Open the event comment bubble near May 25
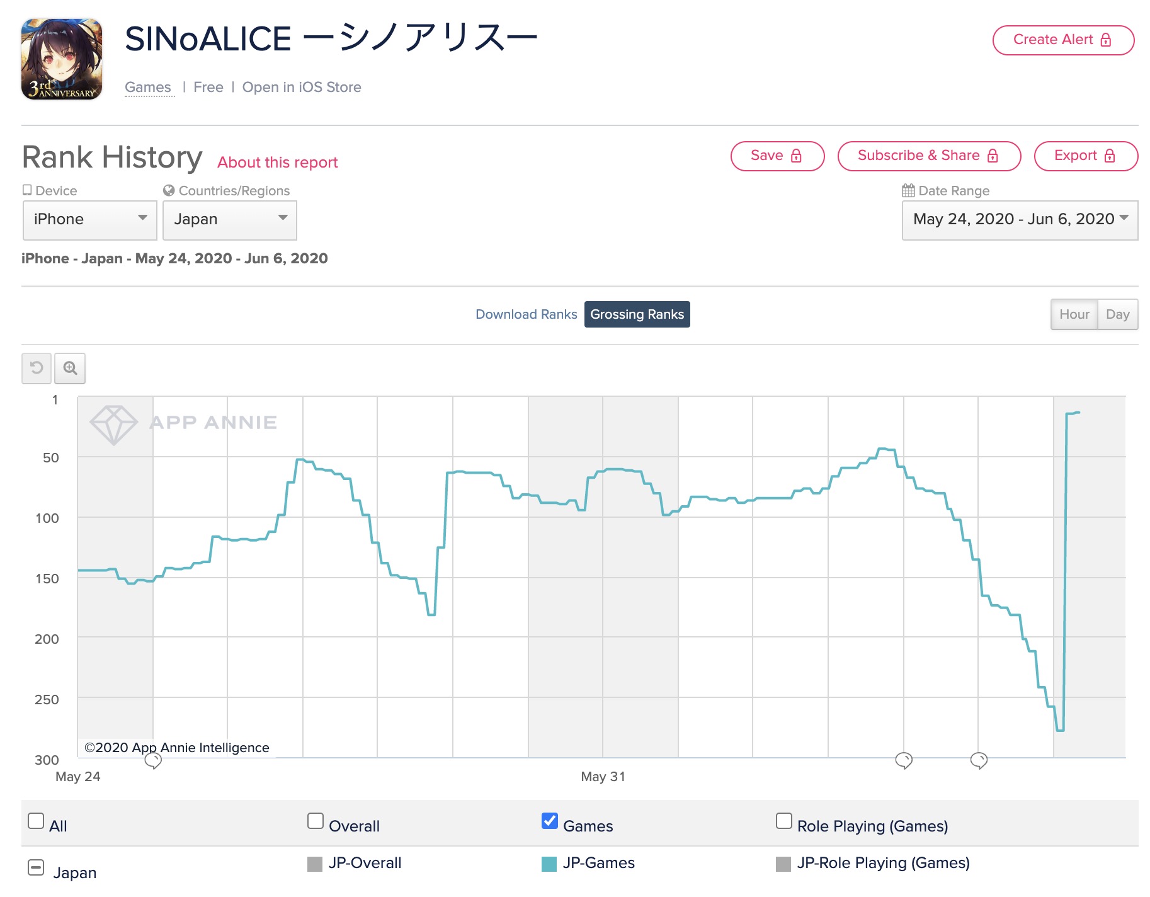Screen dimensions: 1150x897 point(153,761)
